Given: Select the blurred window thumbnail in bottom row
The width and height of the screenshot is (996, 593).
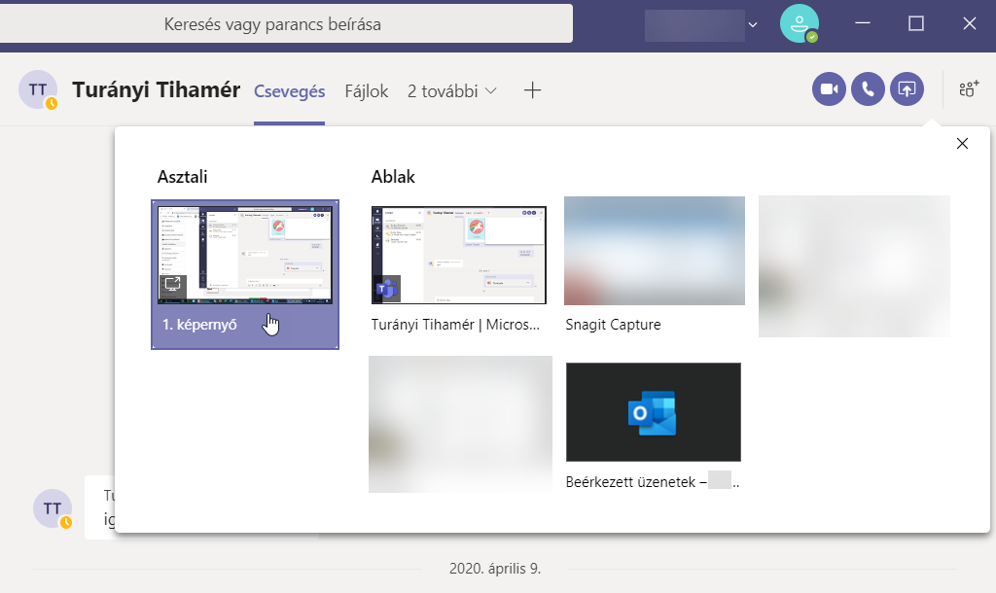Looking at the screenshot, I should (460, 424).
